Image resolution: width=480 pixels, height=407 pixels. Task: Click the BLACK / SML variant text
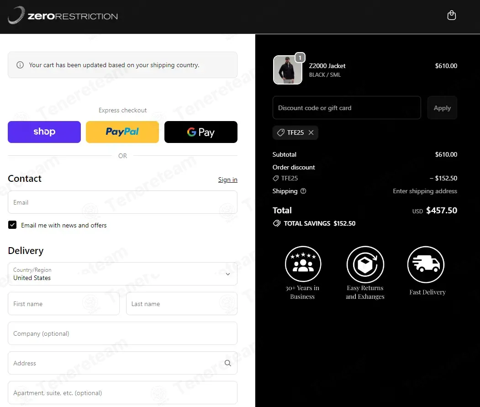(325, 75)
